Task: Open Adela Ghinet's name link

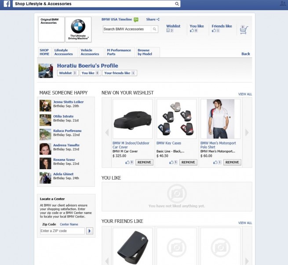Action: [63, 174]
